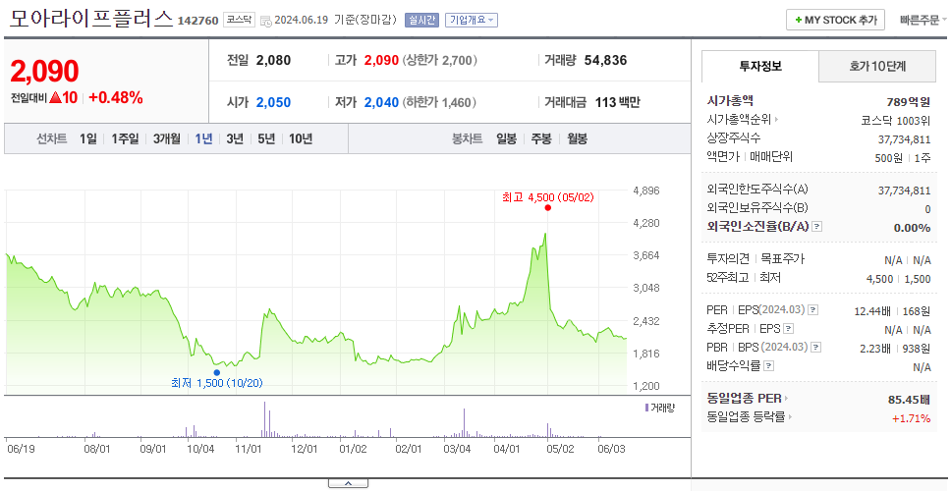Click the 상장주식수 value 37,734,811
The height and width of the screenshot is (491, 951).
tap(904, 138)
